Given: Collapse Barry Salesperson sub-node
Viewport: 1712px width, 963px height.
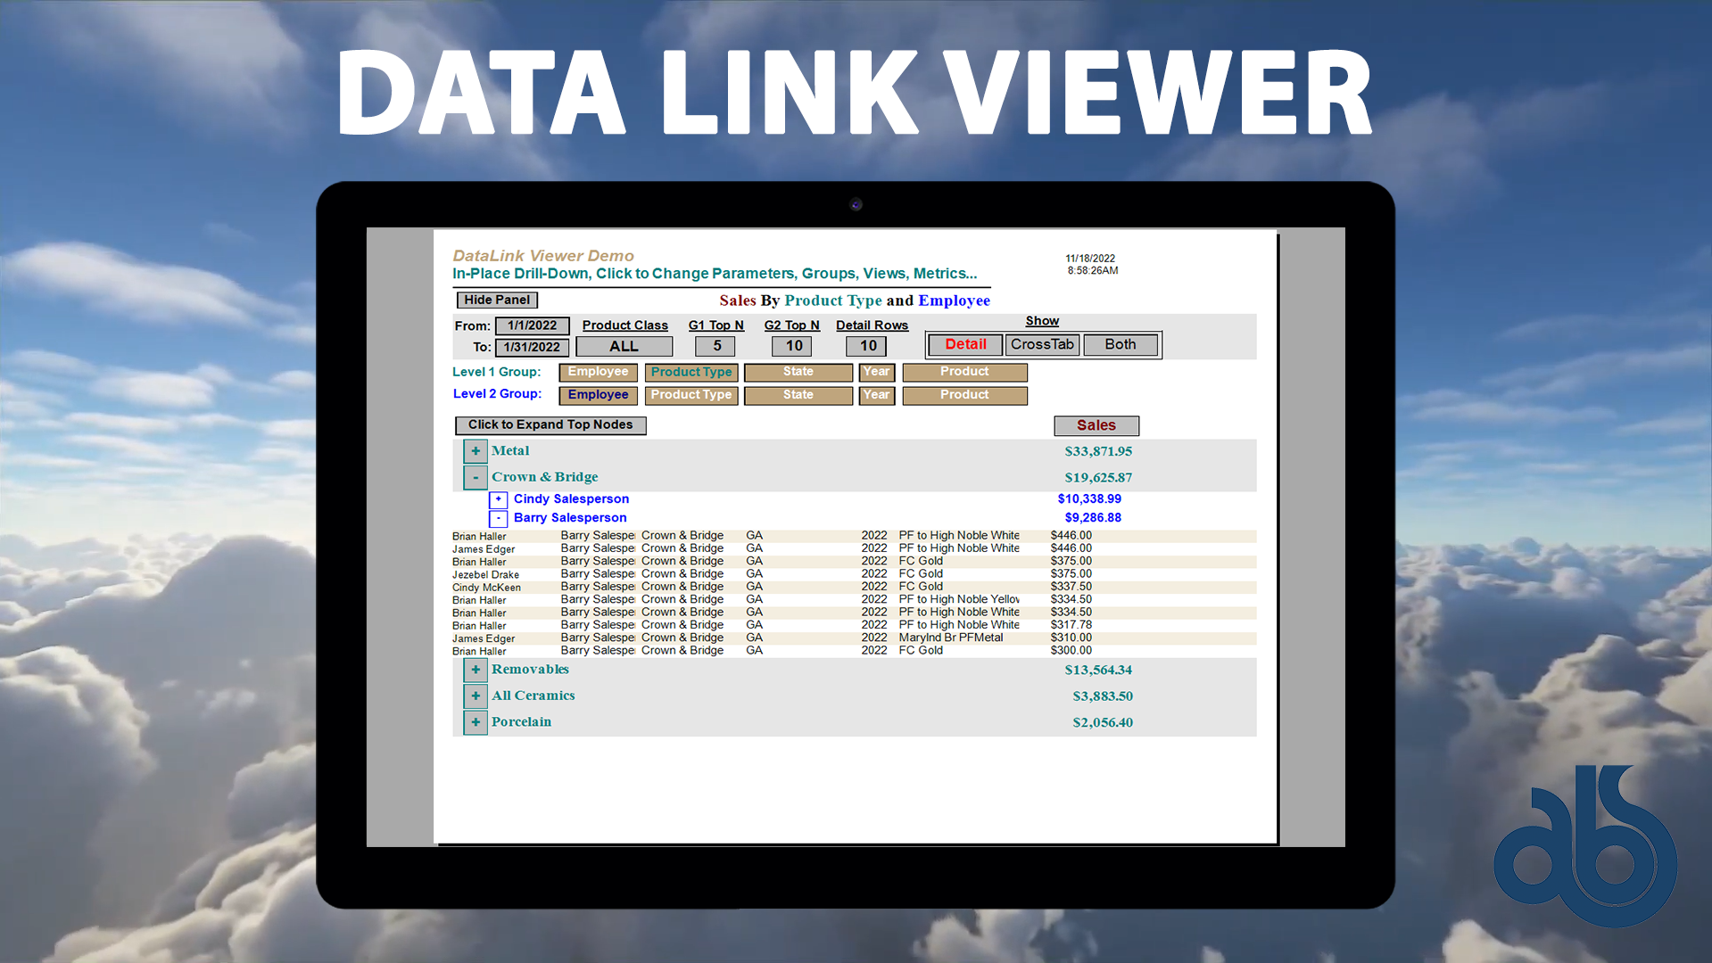Looking at the screenshot, I should pyautogui.click(x=499, y=518).
